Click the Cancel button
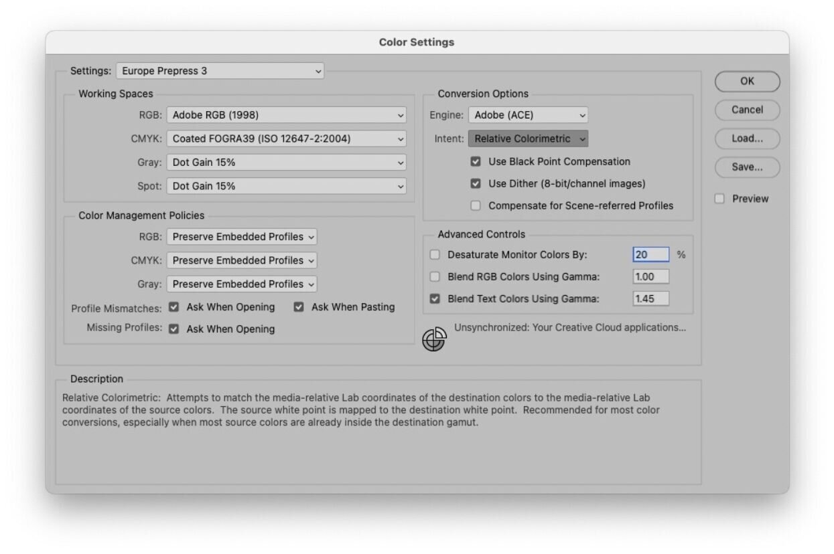This screenshot has width=834, height=554. tap(747, 110)
